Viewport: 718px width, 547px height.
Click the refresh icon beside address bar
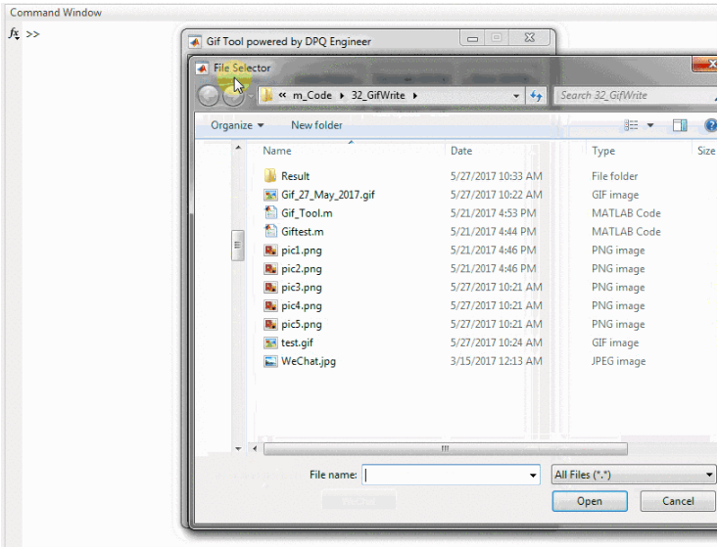[536, 96]
